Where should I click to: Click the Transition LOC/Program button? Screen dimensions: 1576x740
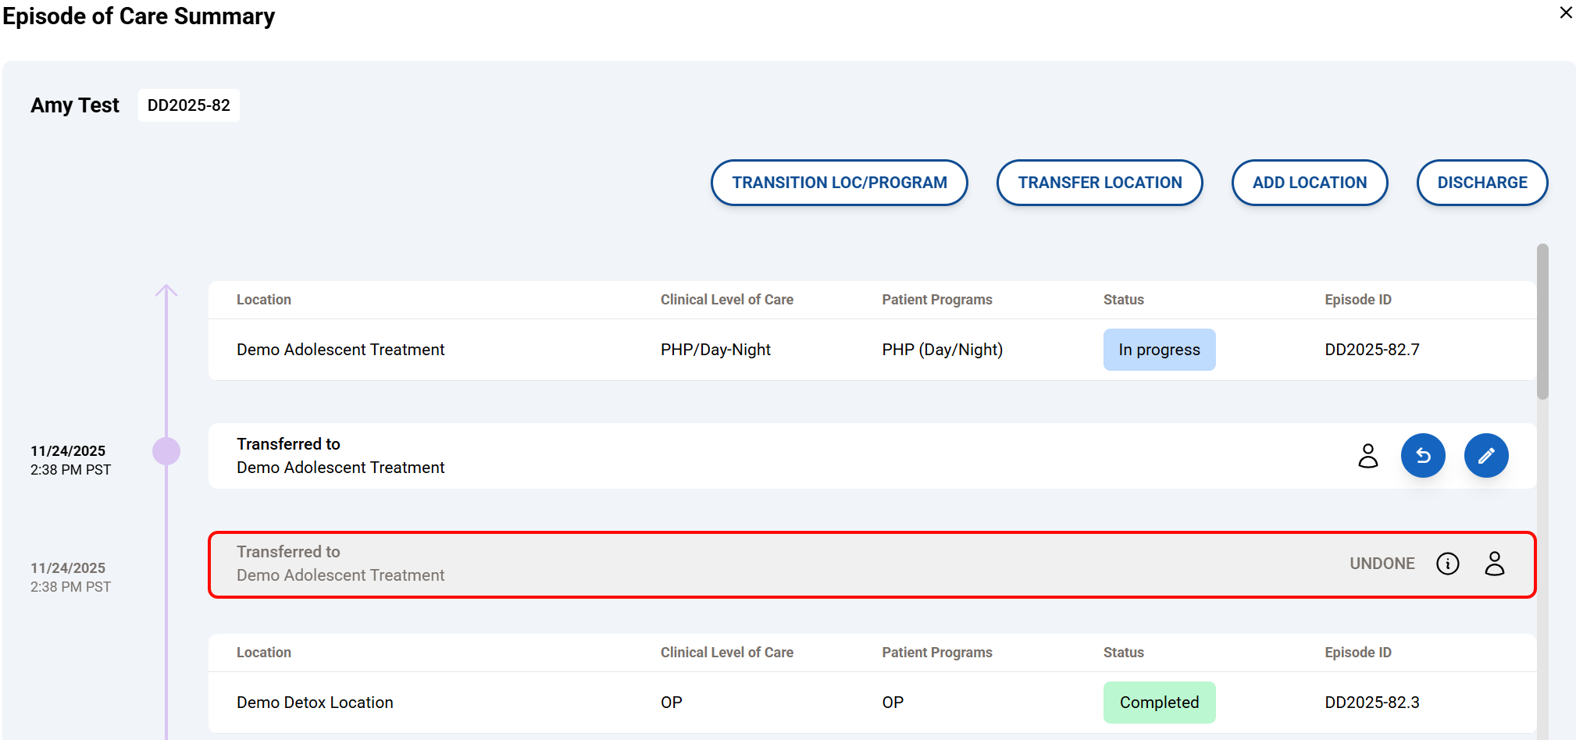coord(839,183)
